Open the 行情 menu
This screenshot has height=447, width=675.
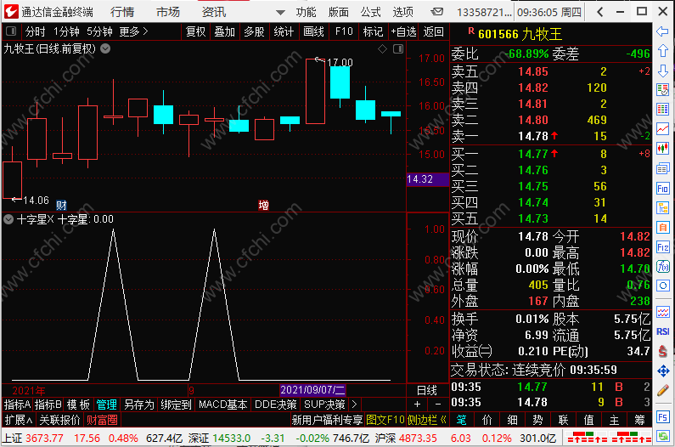(x=121, y=12)
